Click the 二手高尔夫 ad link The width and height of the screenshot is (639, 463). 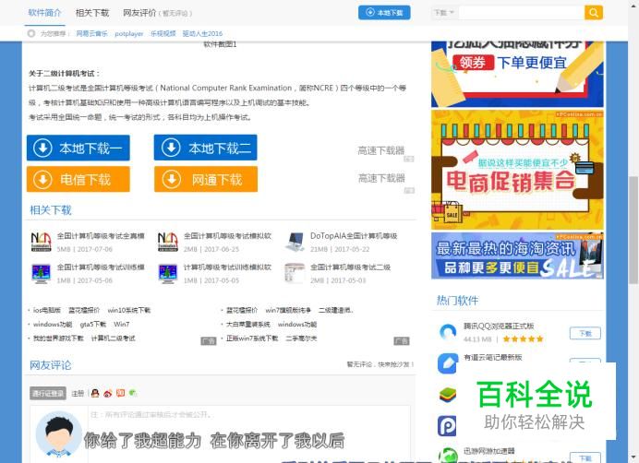301,338
